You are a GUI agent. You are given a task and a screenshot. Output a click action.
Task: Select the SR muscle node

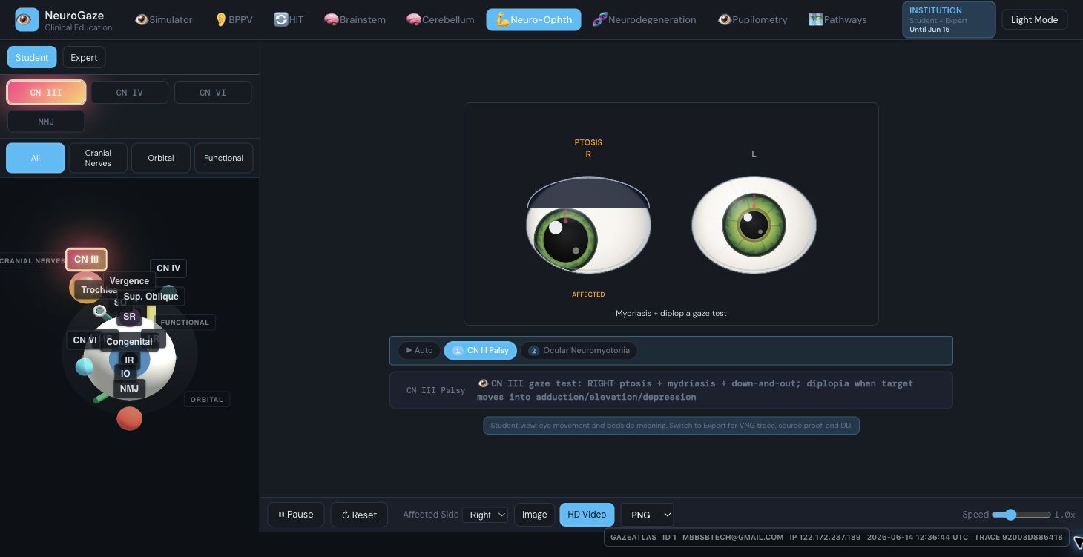[130, 316]
